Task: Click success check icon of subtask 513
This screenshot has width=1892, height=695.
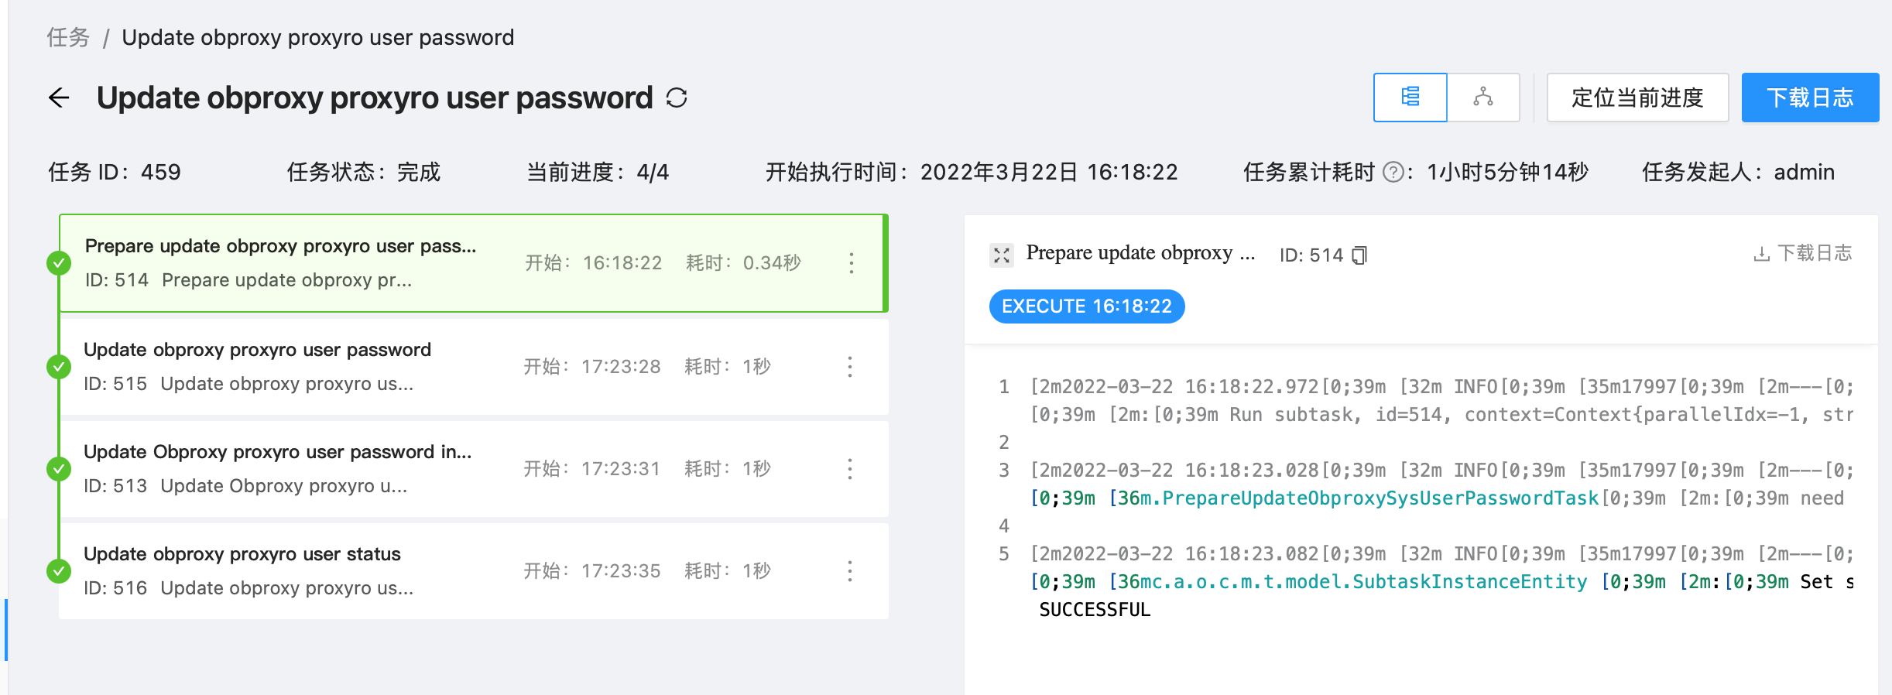Action: [x=59, y=469]
